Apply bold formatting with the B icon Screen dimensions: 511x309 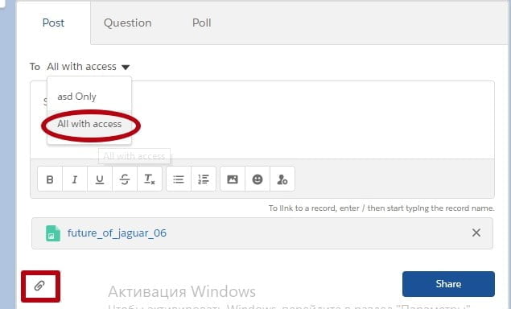click(50, 179)
